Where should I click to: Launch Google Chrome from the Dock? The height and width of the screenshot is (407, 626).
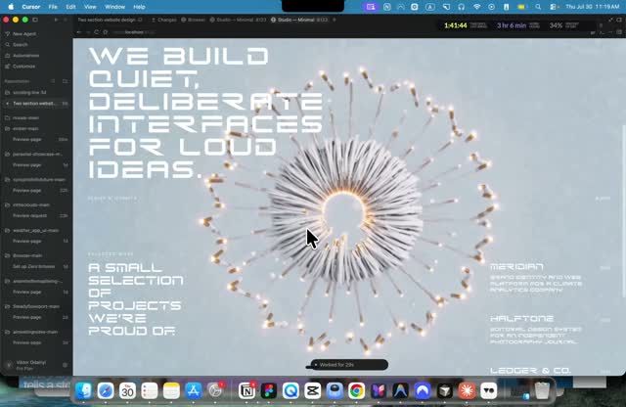tap(356, 390)
